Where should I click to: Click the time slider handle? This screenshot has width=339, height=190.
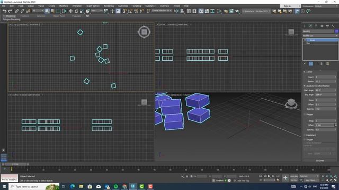[15, 164]
